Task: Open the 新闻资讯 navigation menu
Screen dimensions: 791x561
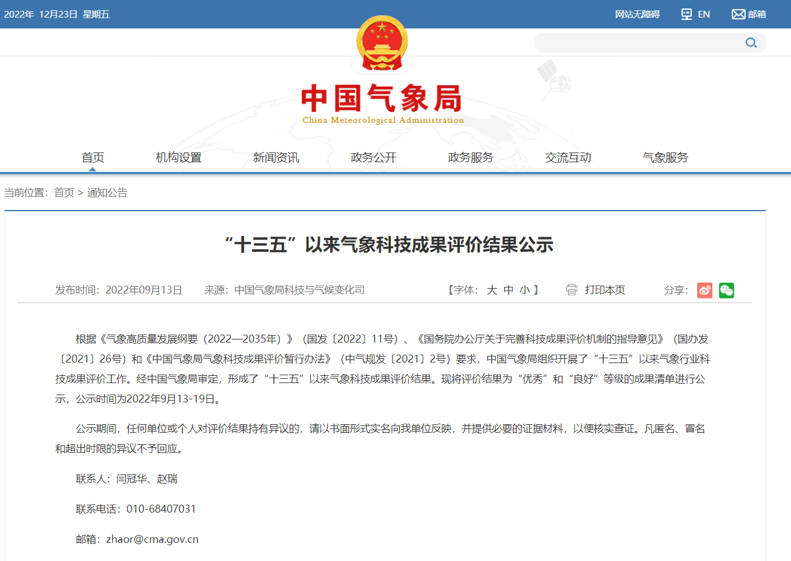Action: coord(276,158)
